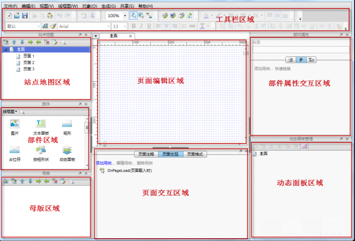Set text alignment to right

pos(174,26)
